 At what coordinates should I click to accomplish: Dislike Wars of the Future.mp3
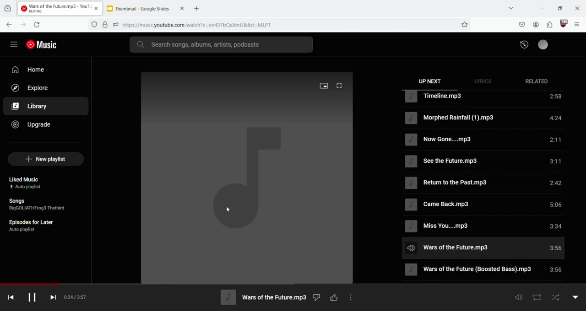(316, 298)
